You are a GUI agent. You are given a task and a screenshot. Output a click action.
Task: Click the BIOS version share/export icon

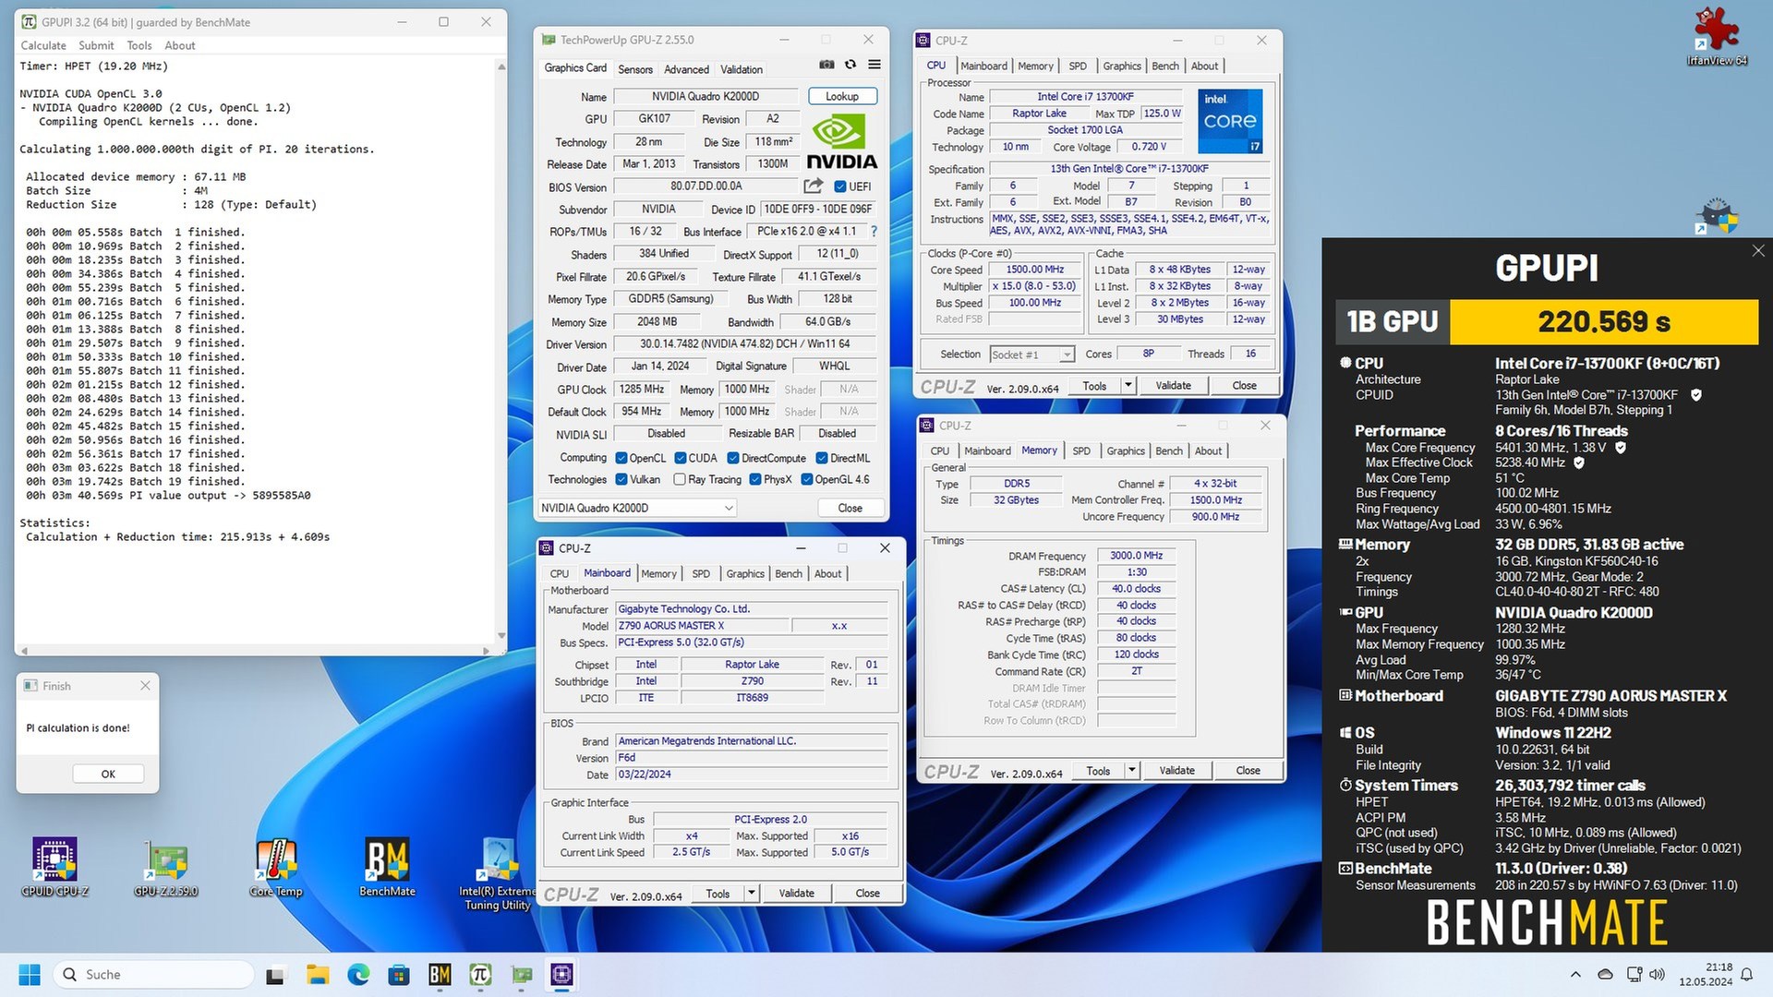(814, 186)
